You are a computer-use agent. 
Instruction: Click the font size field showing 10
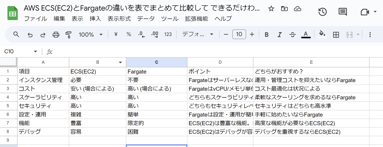point(239,34)
